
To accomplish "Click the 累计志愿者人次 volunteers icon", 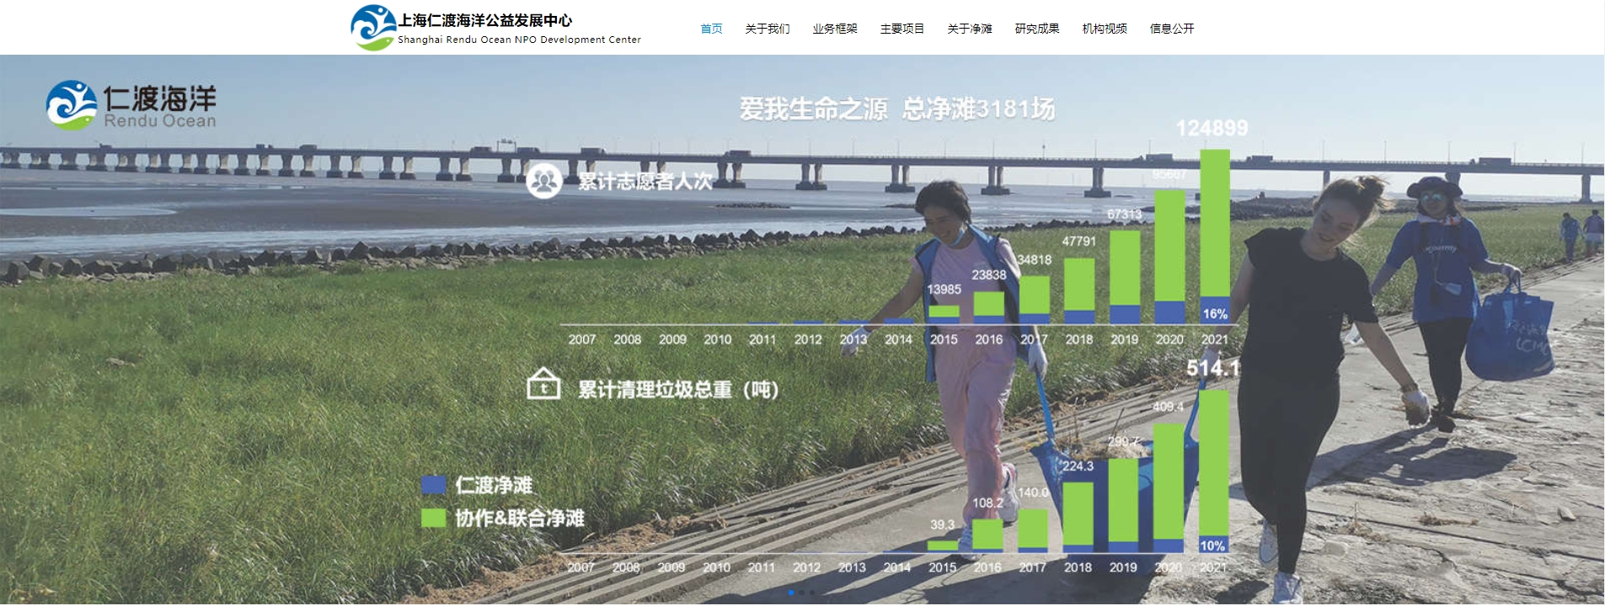I will click(x=543, y=180).
